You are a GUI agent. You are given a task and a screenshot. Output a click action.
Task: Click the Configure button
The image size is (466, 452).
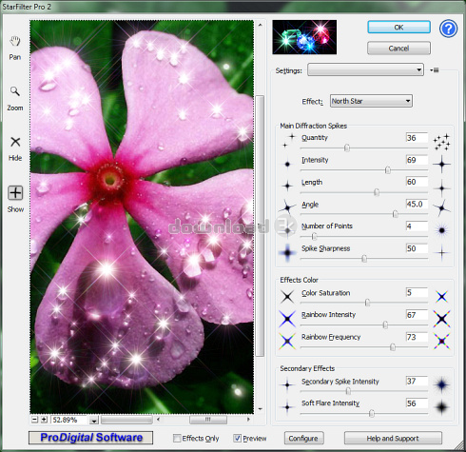pyautogui.click(x=303, y=438)
